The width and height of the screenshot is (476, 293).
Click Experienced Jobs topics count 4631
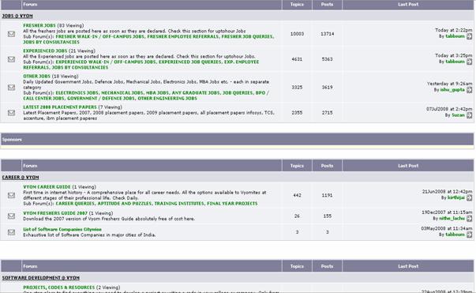tap(297, 59)
